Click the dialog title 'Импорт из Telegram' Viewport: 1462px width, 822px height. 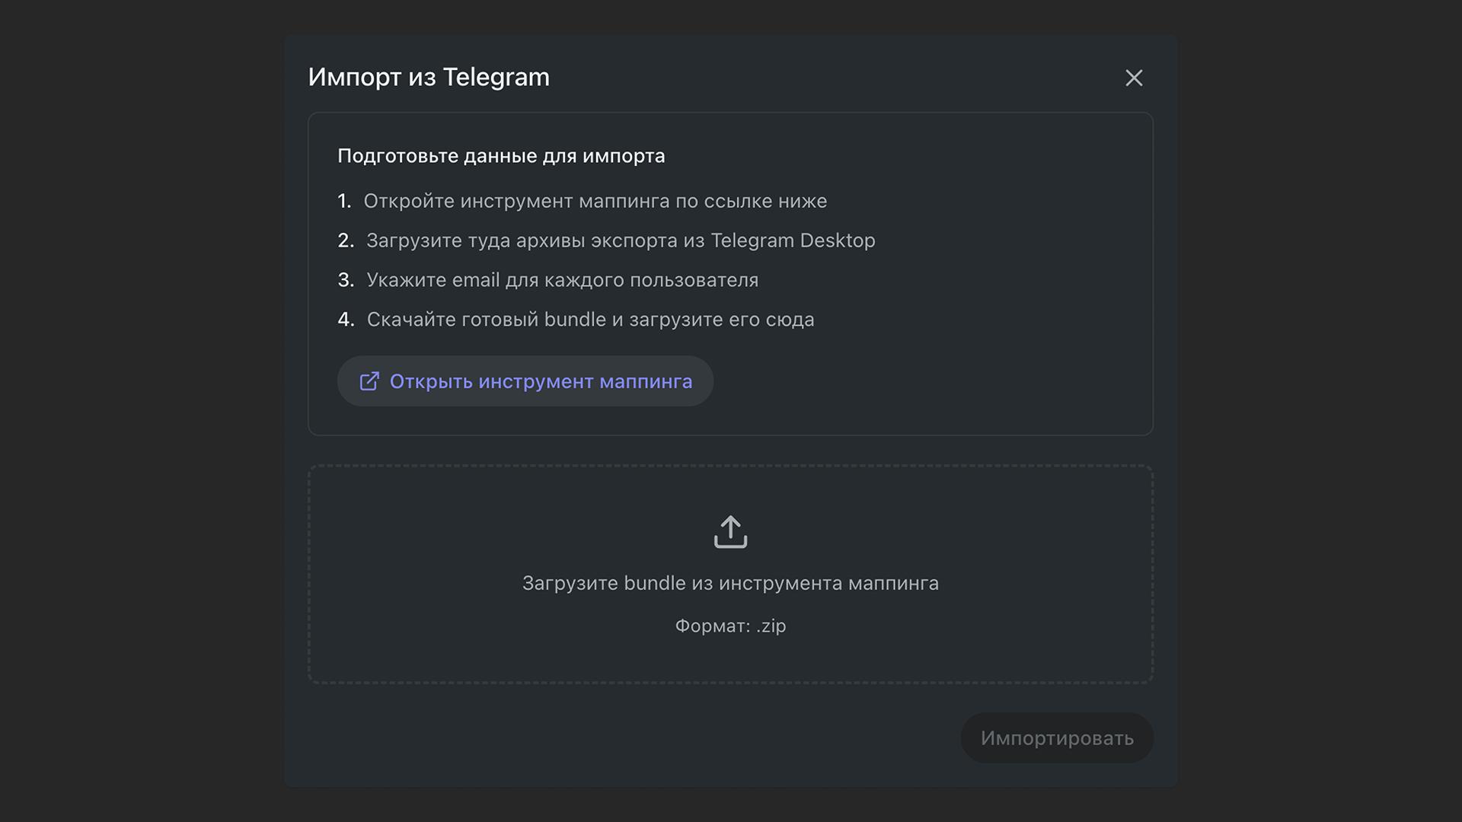coord(429,76)
